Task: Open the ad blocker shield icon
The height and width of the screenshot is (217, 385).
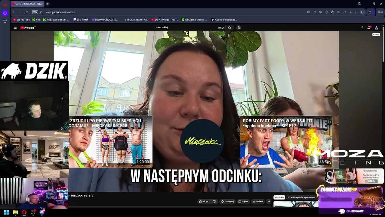Action: [326, 12]
